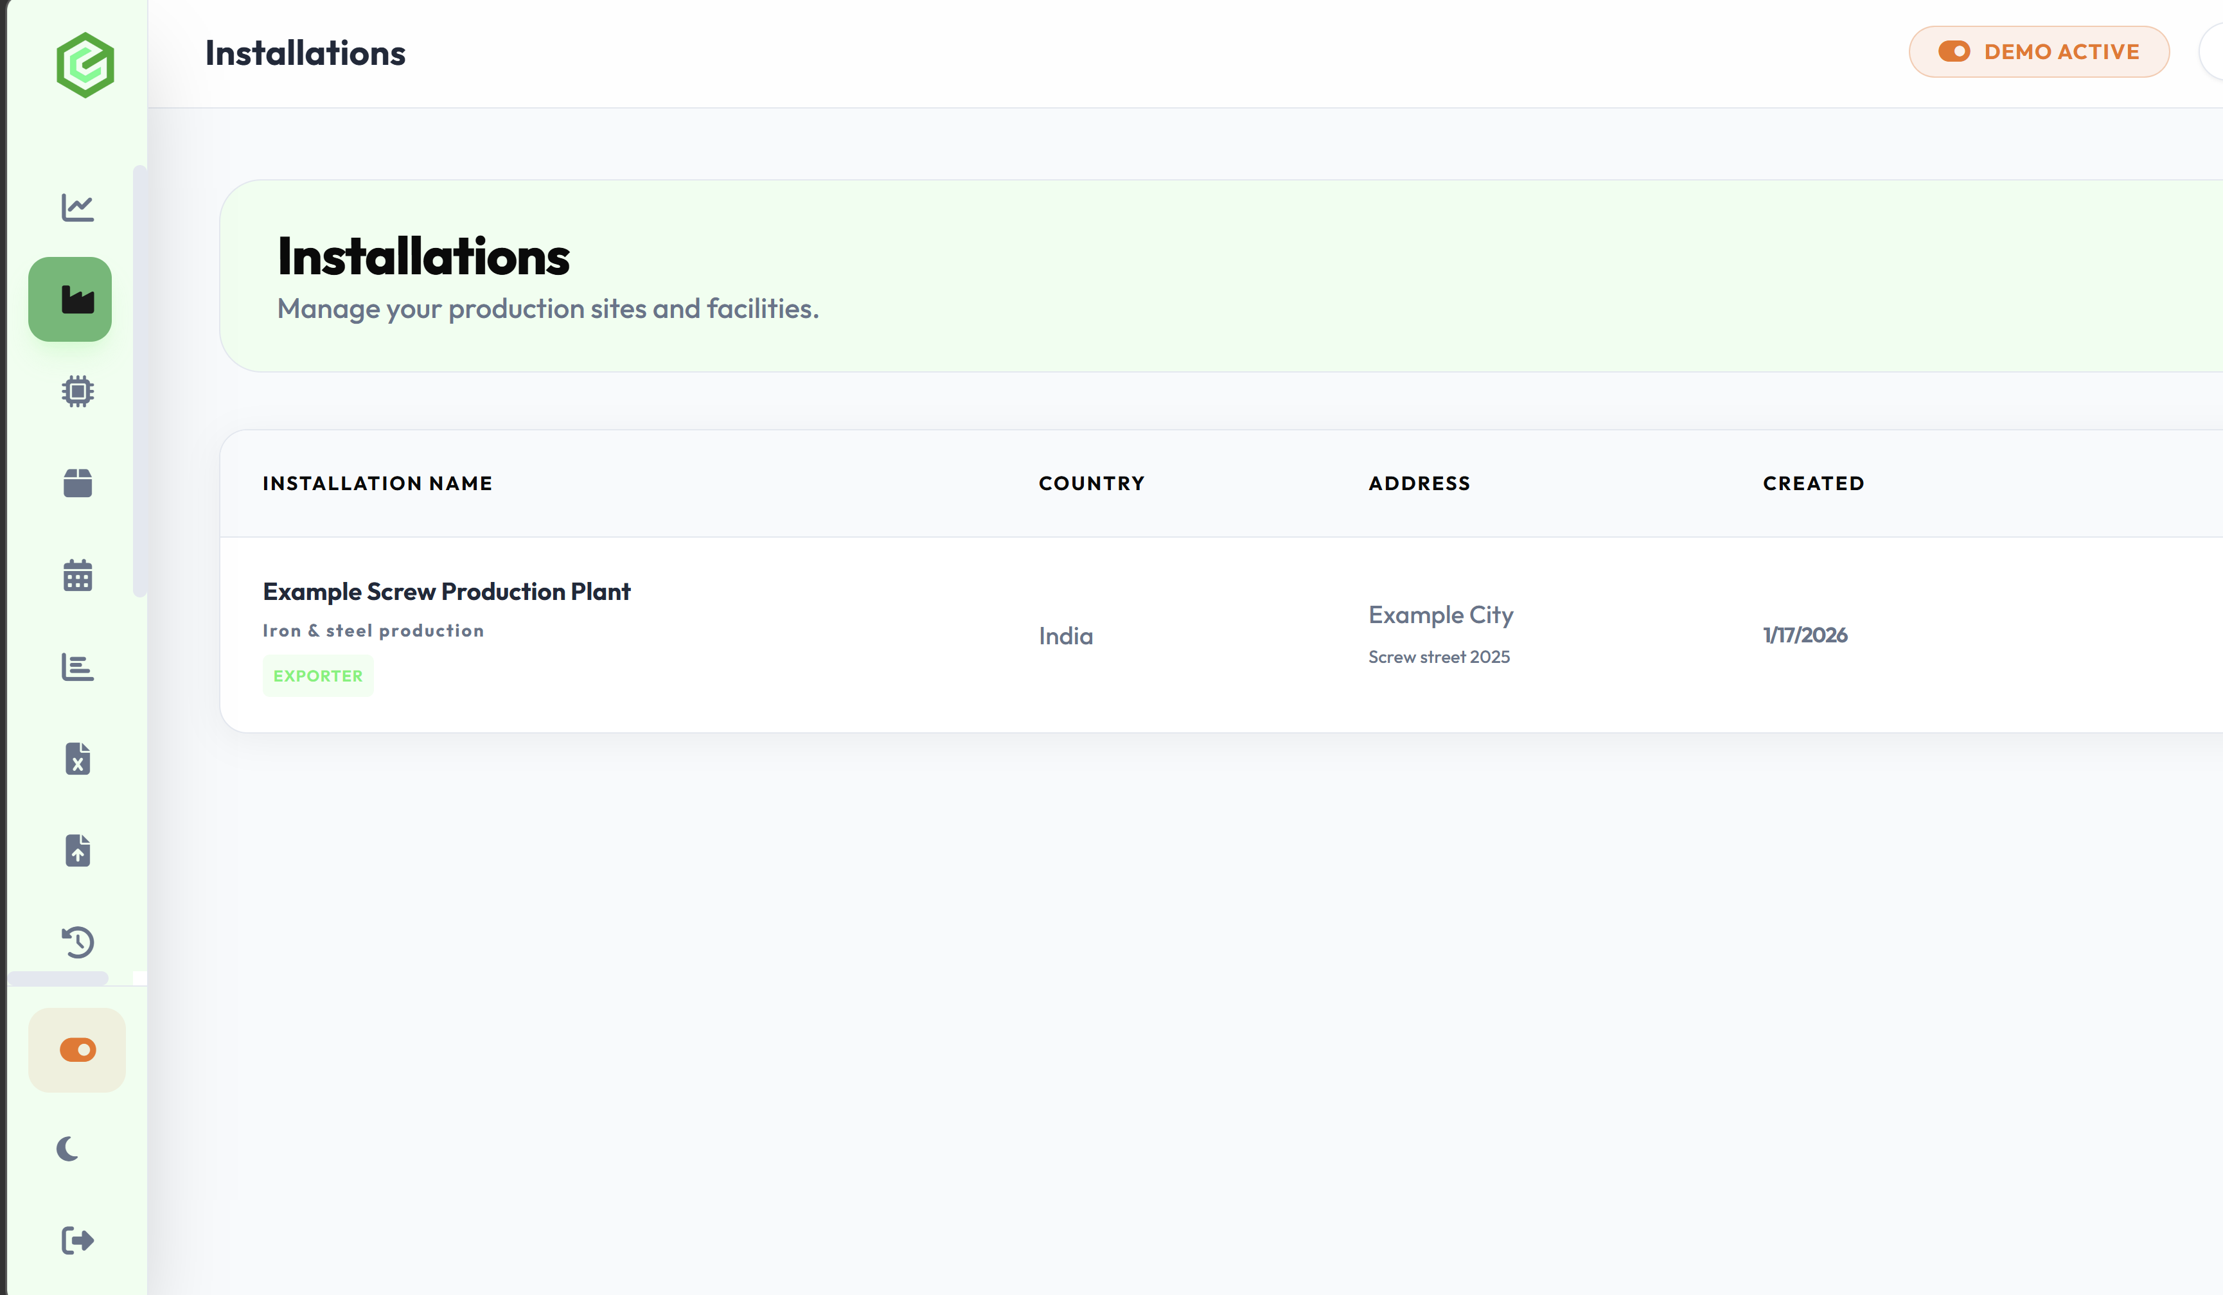Image resolution: width=2223 pixels, height=1295 pixels.
Task: Open the calendar section in the sidebar
Action: pos(78,575)
